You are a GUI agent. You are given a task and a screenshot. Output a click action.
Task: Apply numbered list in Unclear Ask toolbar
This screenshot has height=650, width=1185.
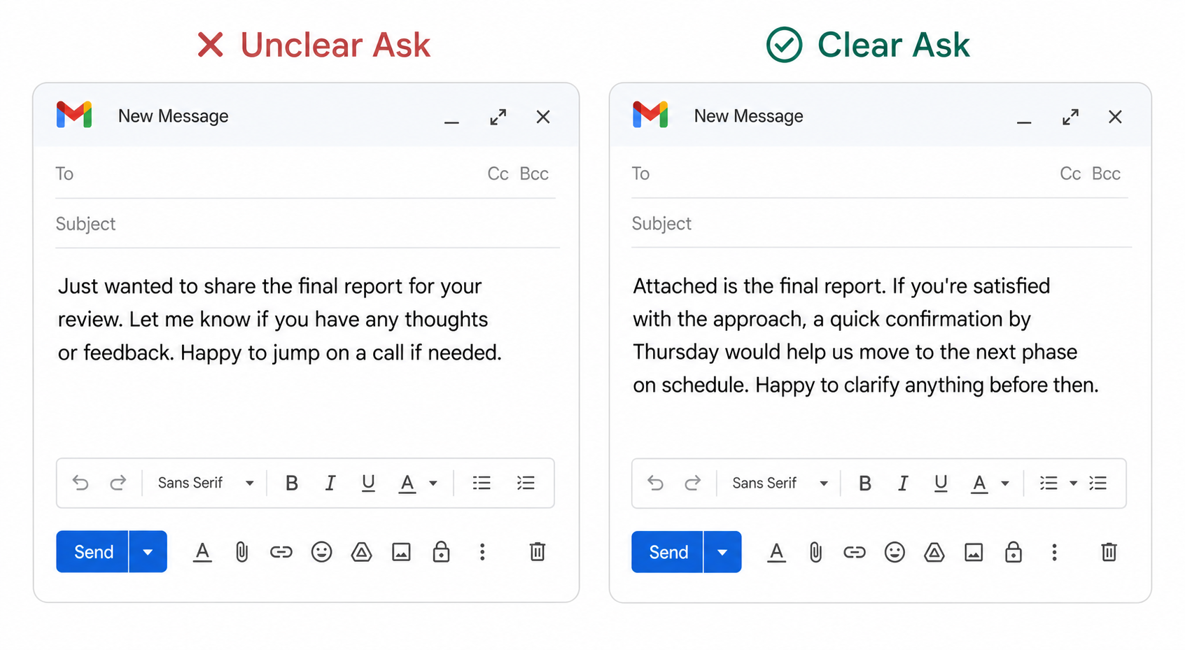[526, 483]
